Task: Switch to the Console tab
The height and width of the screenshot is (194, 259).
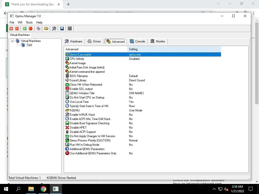Action: tap(137, 41)
